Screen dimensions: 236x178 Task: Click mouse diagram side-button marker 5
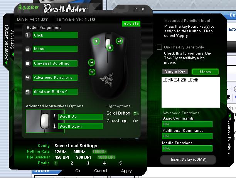click(92, 72)
